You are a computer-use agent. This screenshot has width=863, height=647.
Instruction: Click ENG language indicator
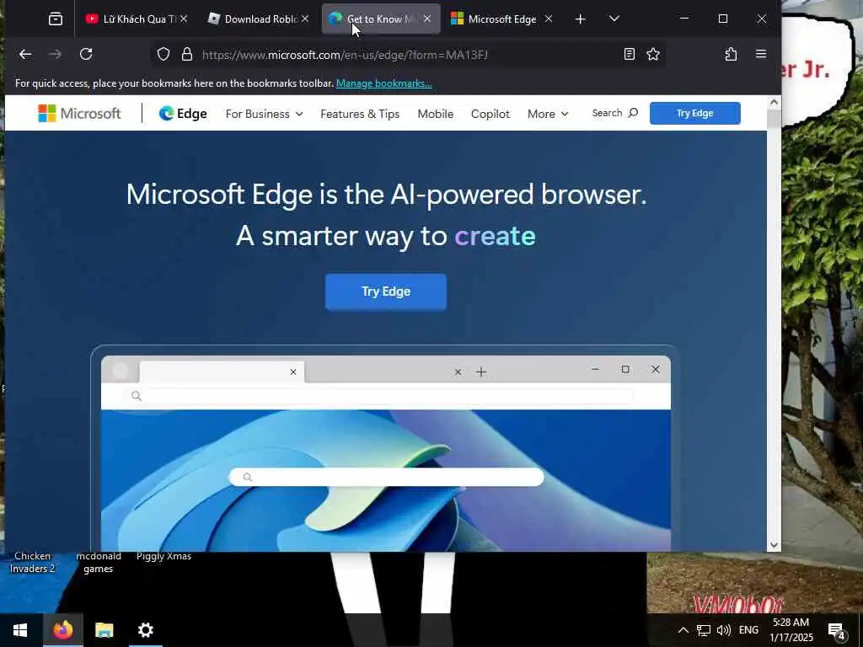(748, 630)
